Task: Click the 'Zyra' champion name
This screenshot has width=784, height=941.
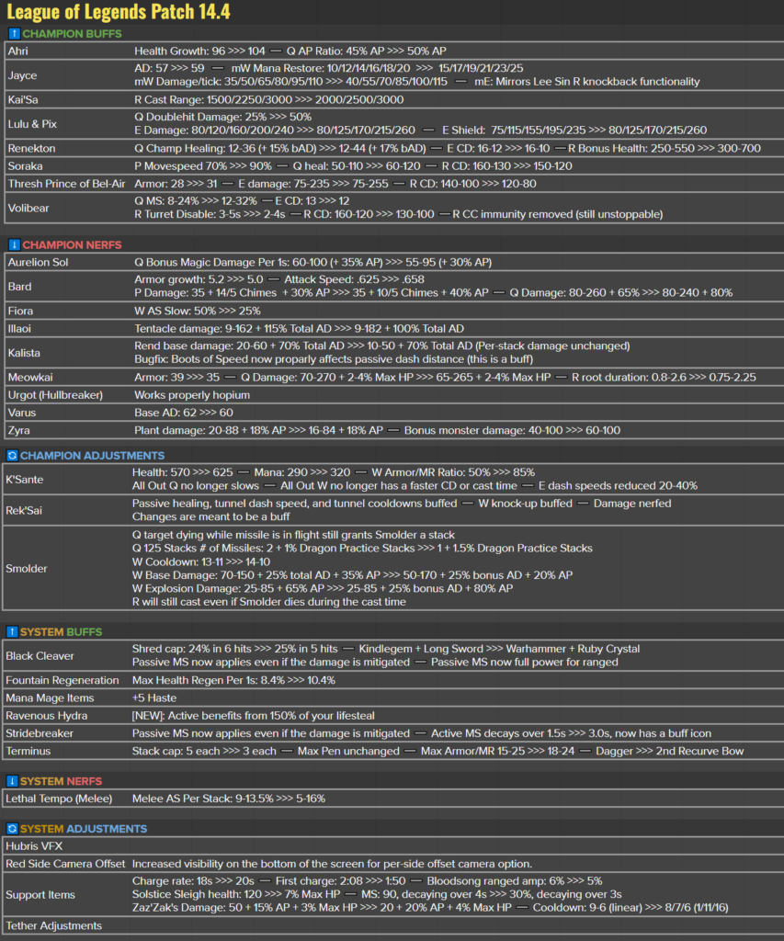Action: click(18, 430)
